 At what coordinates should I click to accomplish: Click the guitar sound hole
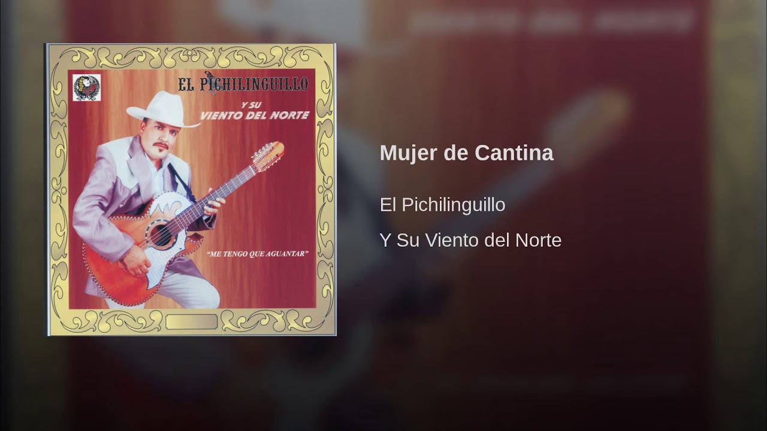[160, 233]
